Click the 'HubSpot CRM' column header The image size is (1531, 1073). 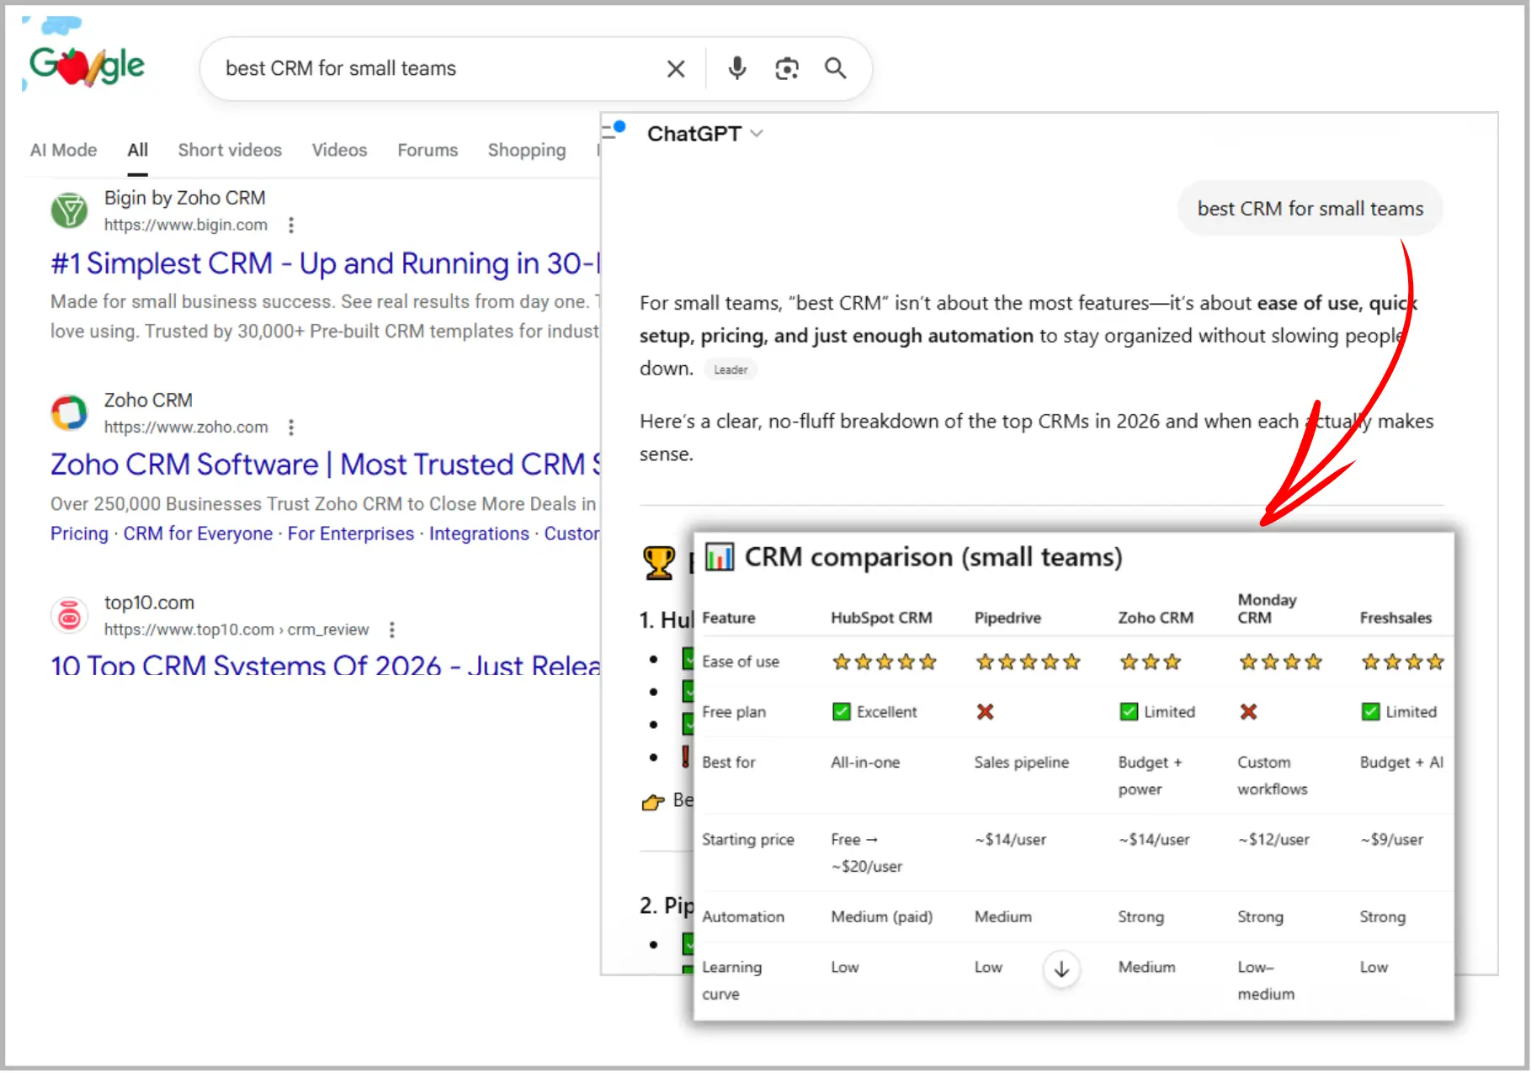coord(881,618)
